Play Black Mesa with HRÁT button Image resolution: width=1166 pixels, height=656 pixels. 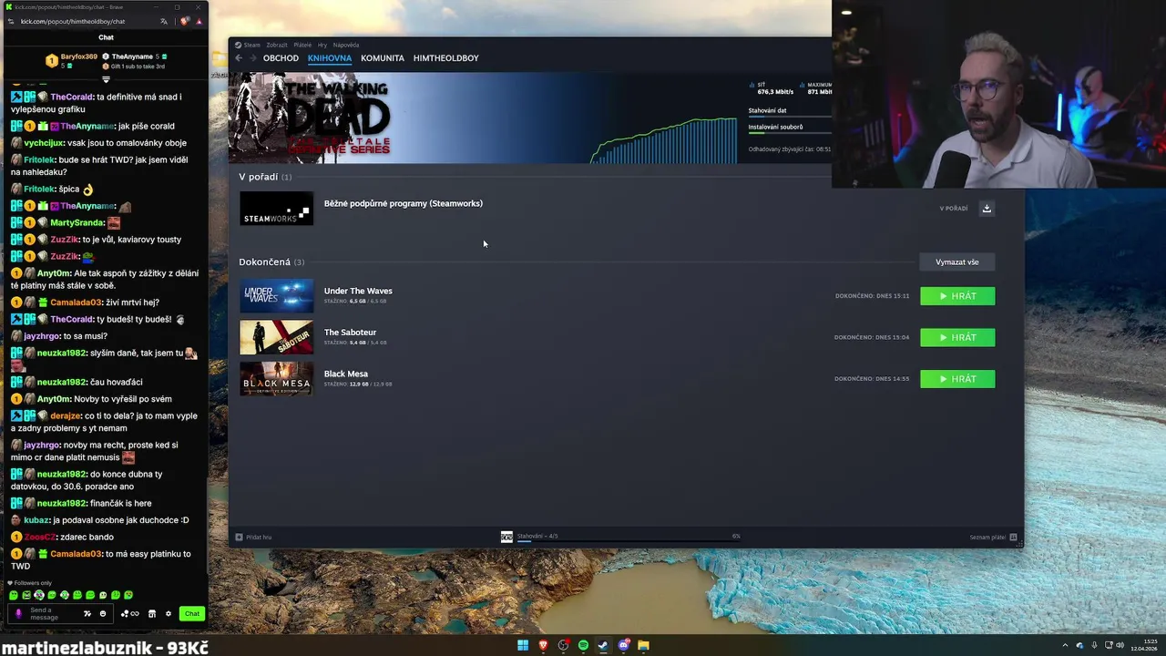[x=957, y=379]
